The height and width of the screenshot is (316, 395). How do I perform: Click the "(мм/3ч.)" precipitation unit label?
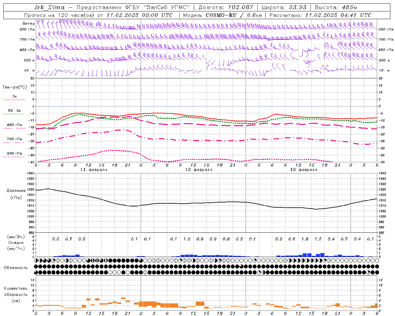pos(16,237)
